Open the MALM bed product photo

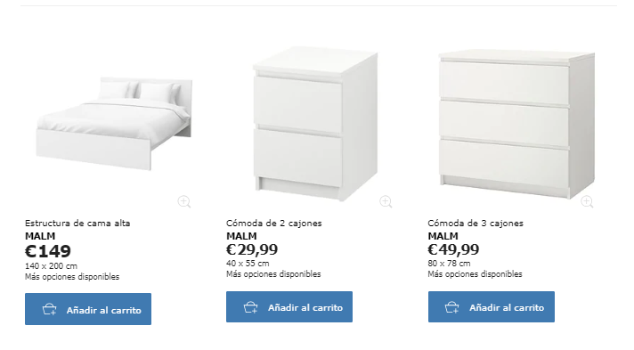(x=114, y=124)
